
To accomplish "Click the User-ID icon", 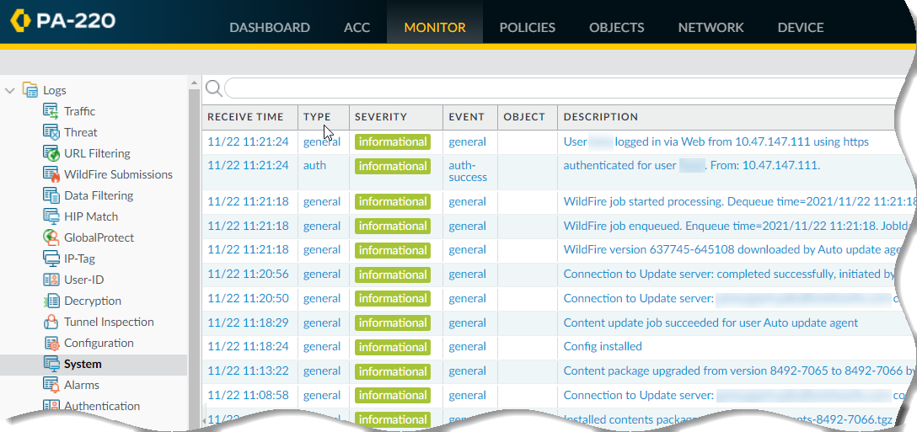I will click(x=51, y=280).
